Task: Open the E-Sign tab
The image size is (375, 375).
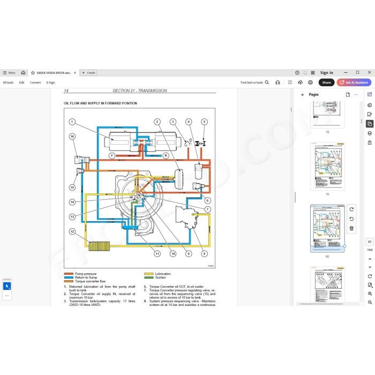Action: click(51, 82)
